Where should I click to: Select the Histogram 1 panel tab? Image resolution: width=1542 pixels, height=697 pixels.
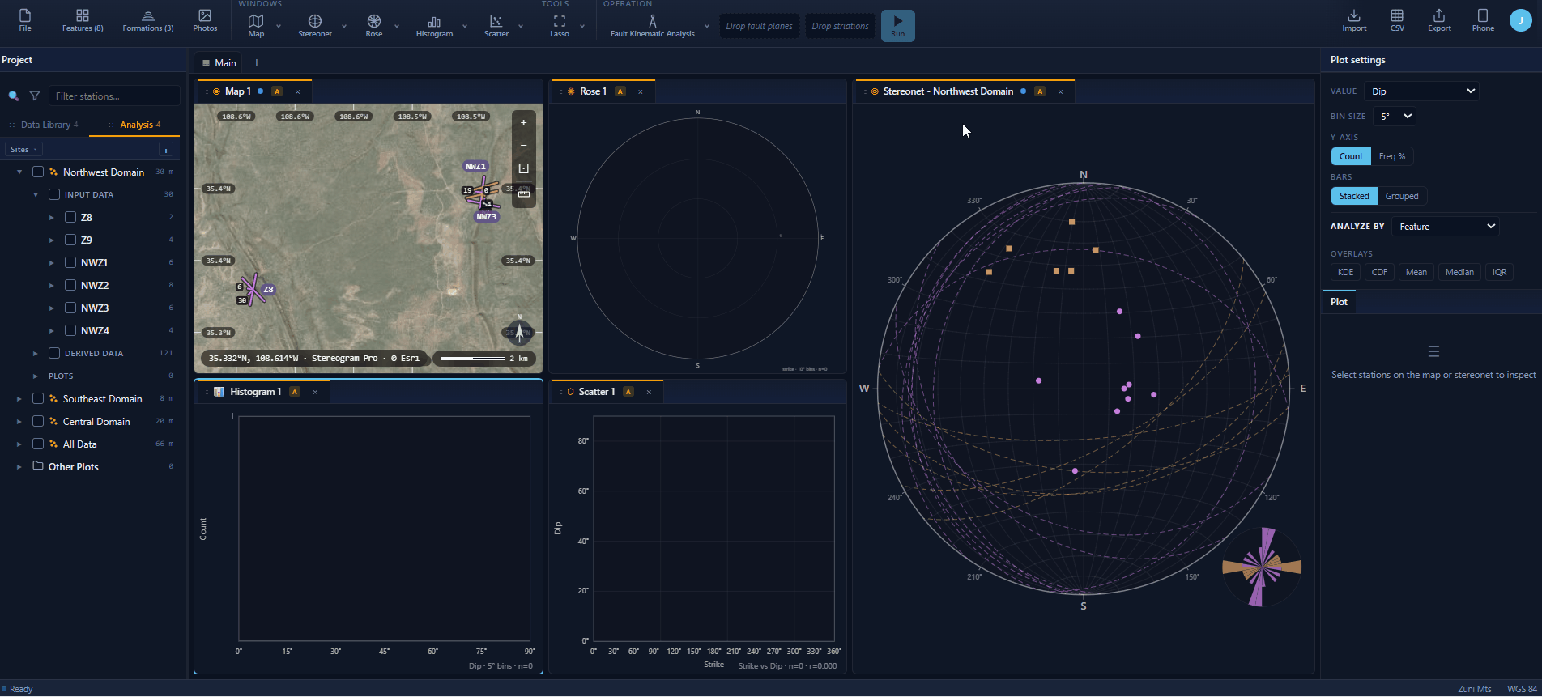pos(263,392)
